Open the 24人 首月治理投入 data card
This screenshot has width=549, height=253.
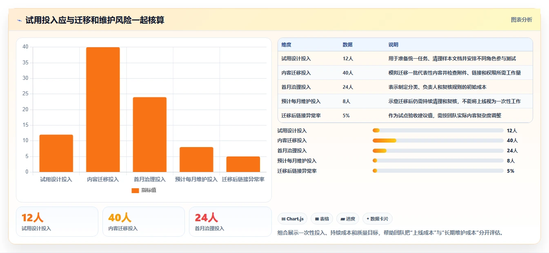(230, 222)
